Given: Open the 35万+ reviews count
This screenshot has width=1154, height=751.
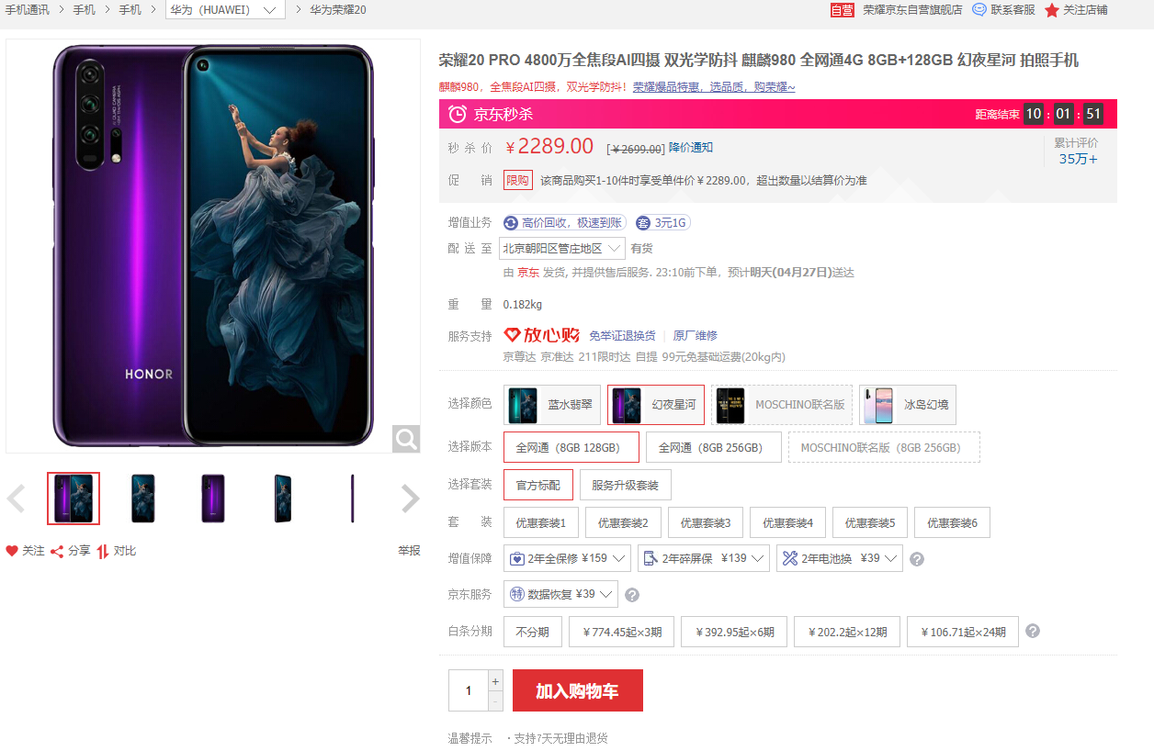Looking at the screenshot, I should (x=1078, y=159).
